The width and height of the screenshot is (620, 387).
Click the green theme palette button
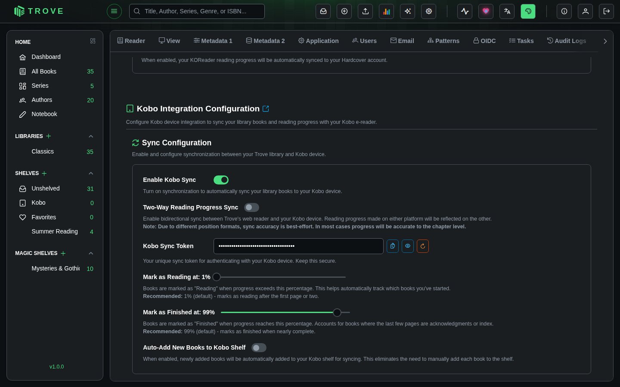click(528, 11)
